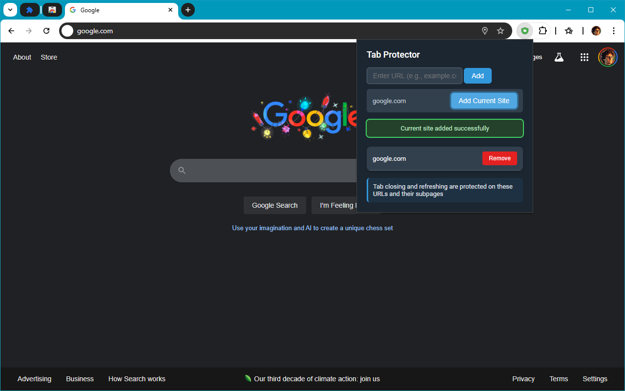Open a new tab with the plus button
Image resolution: width=625 pixels, height=391 pixels.
click(x=188, y=10)
